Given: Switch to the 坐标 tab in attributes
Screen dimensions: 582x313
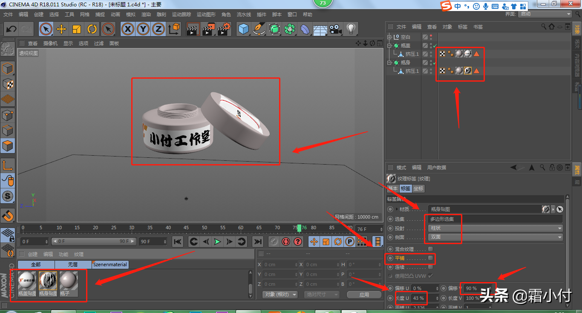Looking at the screenshot, I should pos(418,188).
